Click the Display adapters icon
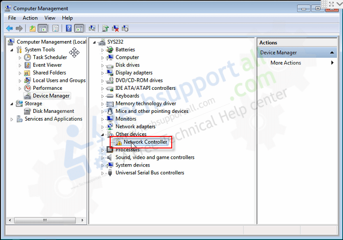Image resolution: width=343 pixels, height=240 pixels. (x=110, y=73)
